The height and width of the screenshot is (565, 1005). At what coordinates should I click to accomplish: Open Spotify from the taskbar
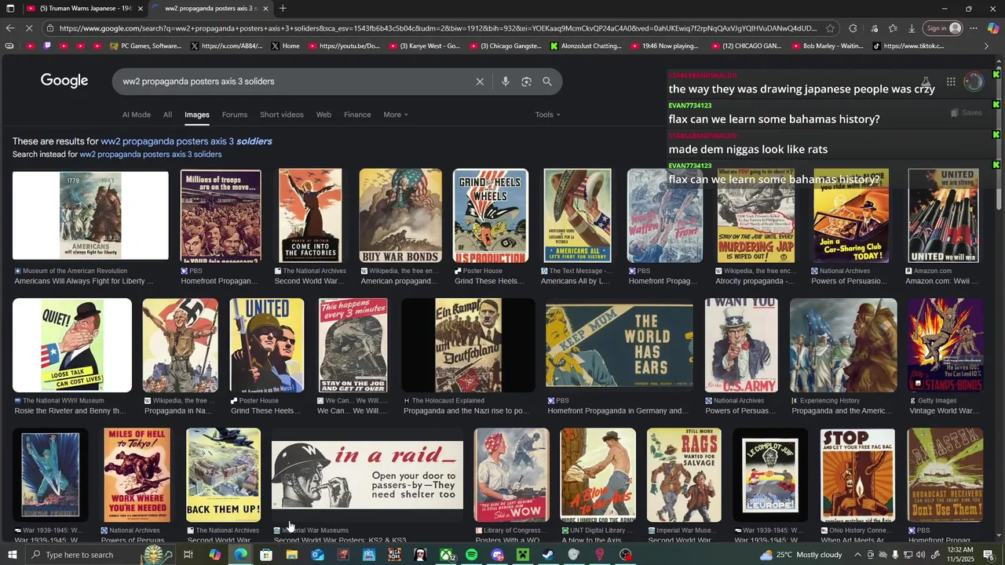point(471,555)
